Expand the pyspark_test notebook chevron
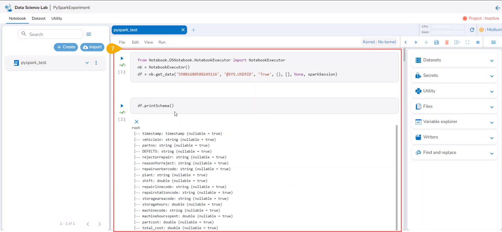The image size is (502, 232). pyautogui.click(x=87, y=63)
